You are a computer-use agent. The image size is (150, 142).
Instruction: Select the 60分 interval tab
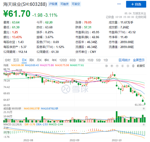tap(73, 60)
